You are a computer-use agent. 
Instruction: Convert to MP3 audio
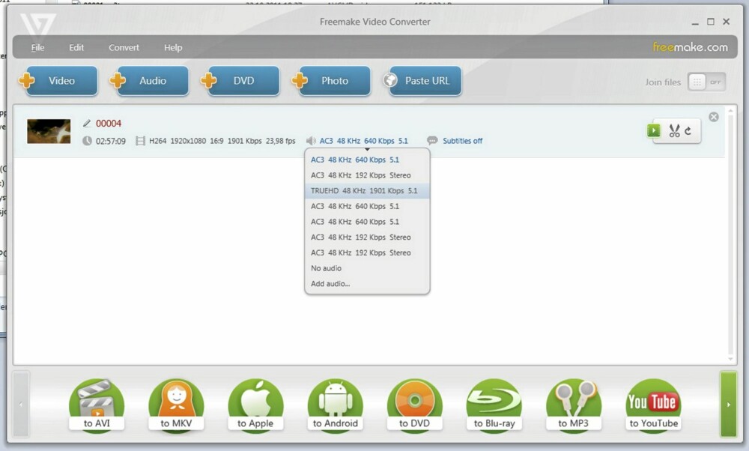pyautogui.click(x=574, y=405)
